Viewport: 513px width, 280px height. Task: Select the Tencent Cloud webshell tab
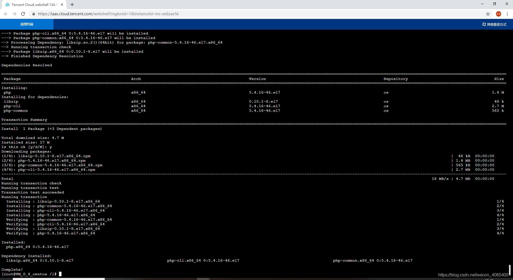pos(34,5)
